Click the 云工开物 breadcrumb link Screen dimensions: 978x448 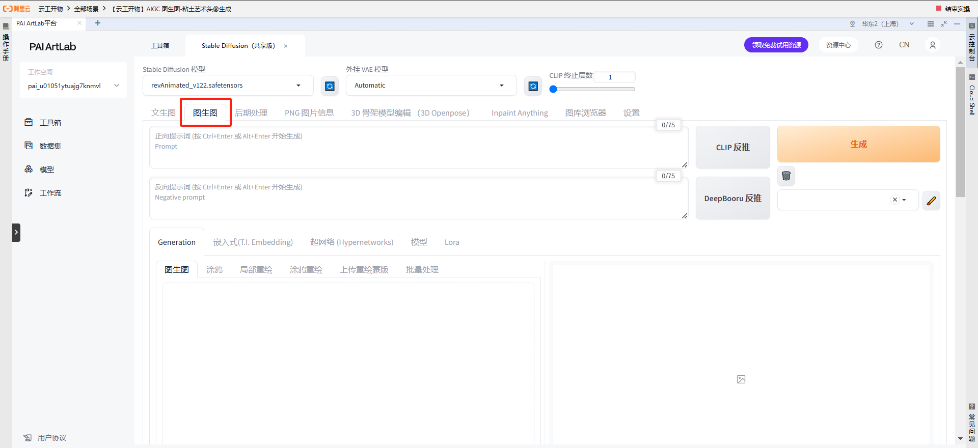click(x=50, y=9)
